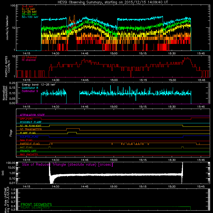Click the HI channel legend label

coord(29,60)
